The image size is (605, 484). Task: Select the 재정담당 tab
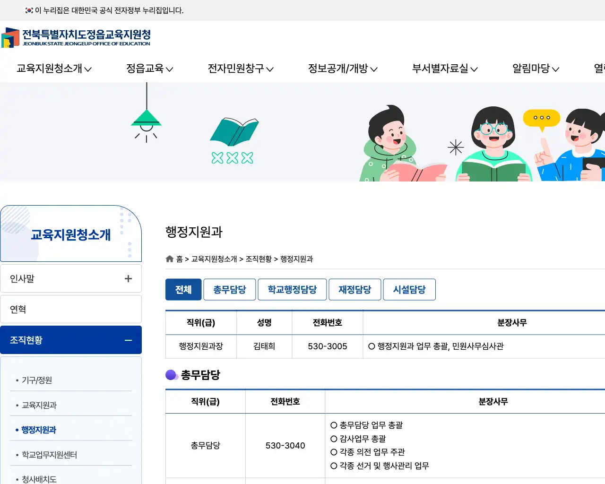[354, 289]
